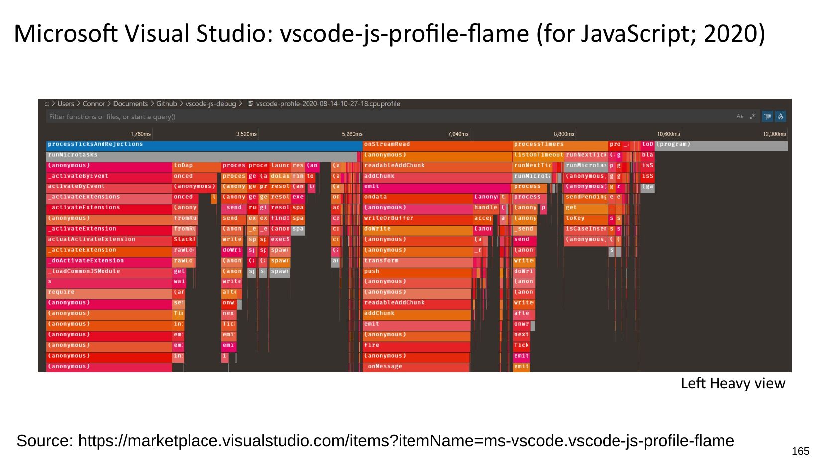
Task: Click the flame chart view icon
Action: point(781,116)
